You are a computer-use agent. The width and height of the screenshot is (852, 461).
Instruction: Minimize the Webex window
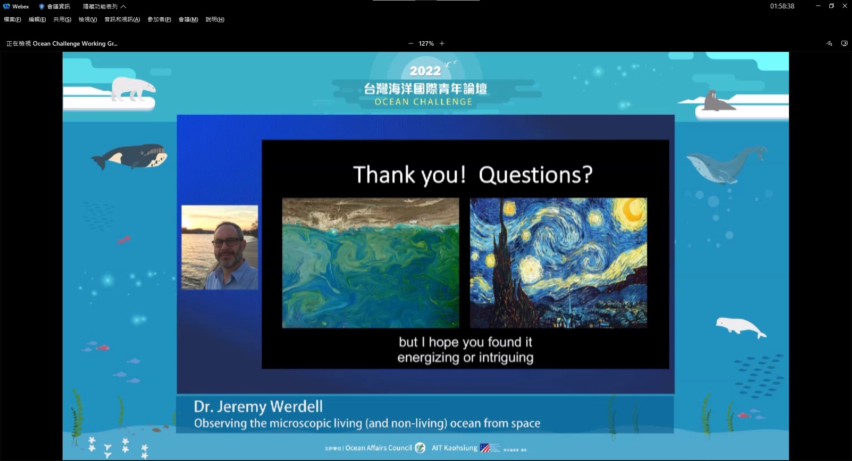pos(818,6)
